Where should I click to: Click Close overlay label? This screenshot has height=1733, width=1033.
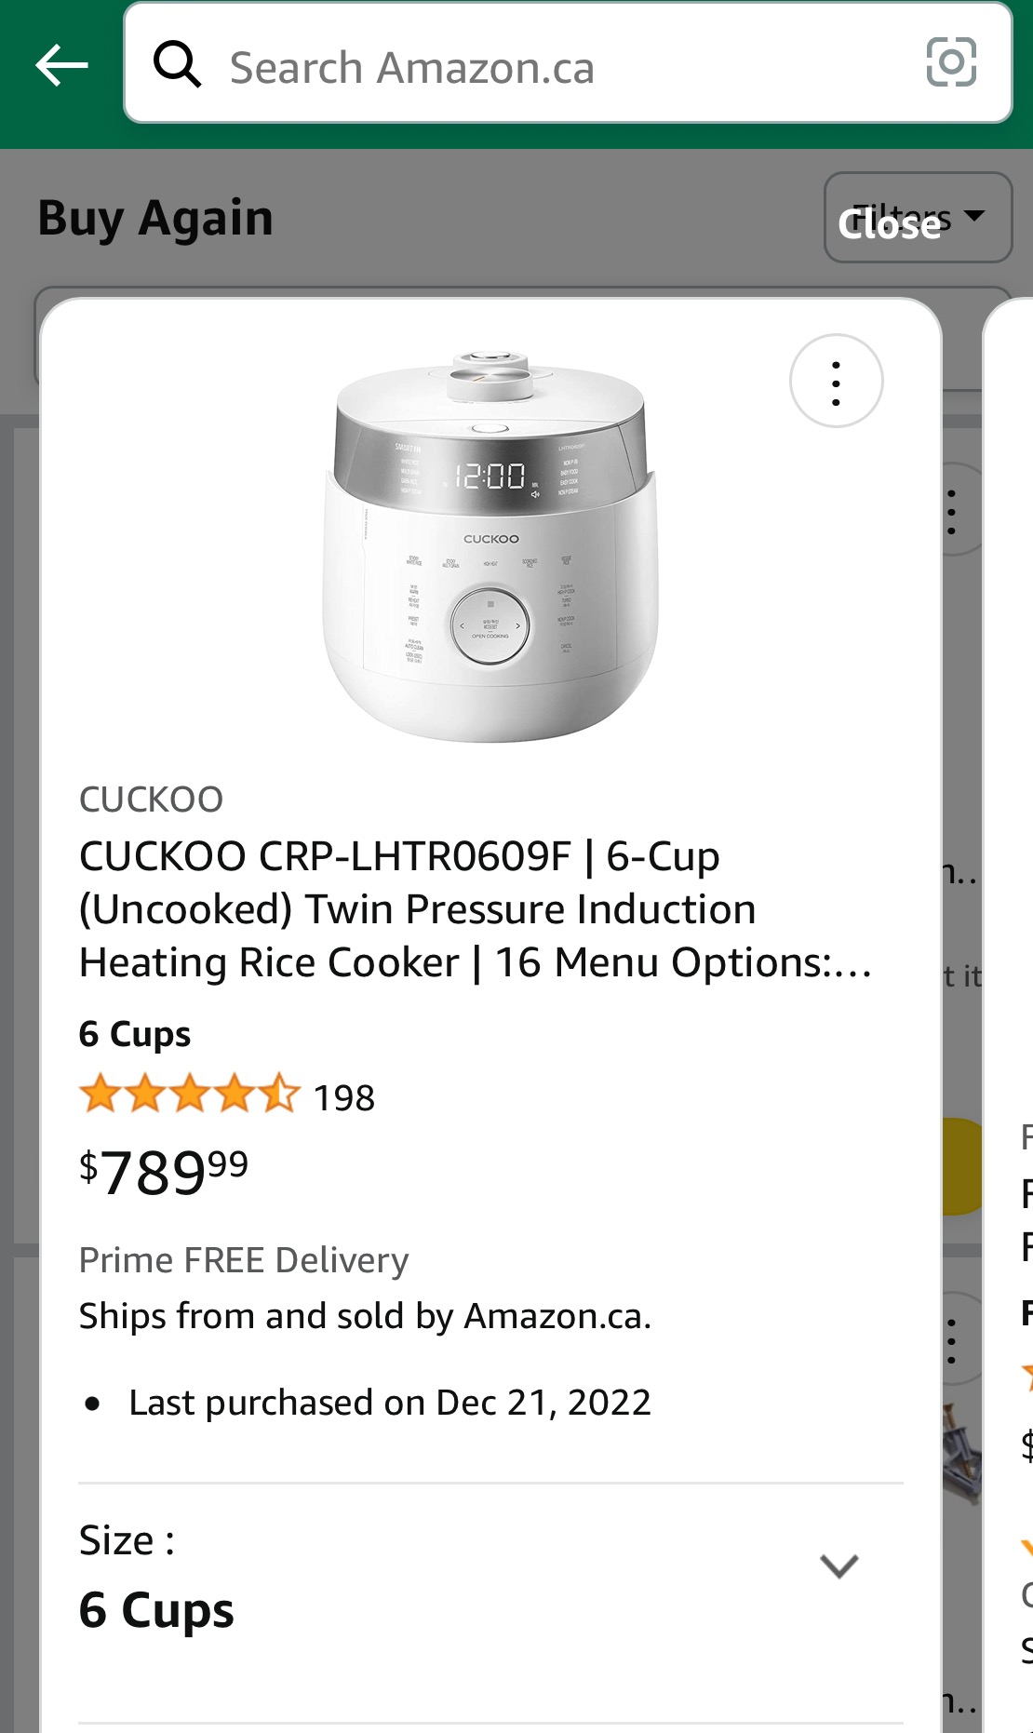(x=889, y=225)
